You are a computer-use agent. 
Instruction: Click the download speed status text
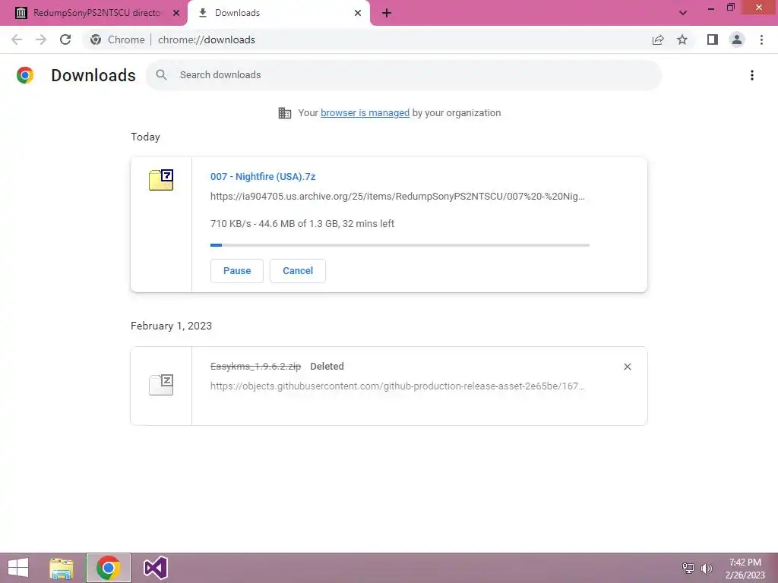[302, 224]
